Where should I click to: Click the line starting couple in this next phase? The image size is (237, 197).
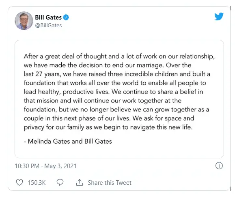pos(109,118)
